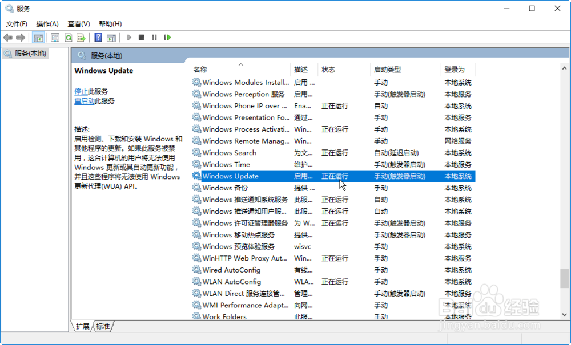Click the Export List icon
Screen dimensions: 571x345
(82, 37)
